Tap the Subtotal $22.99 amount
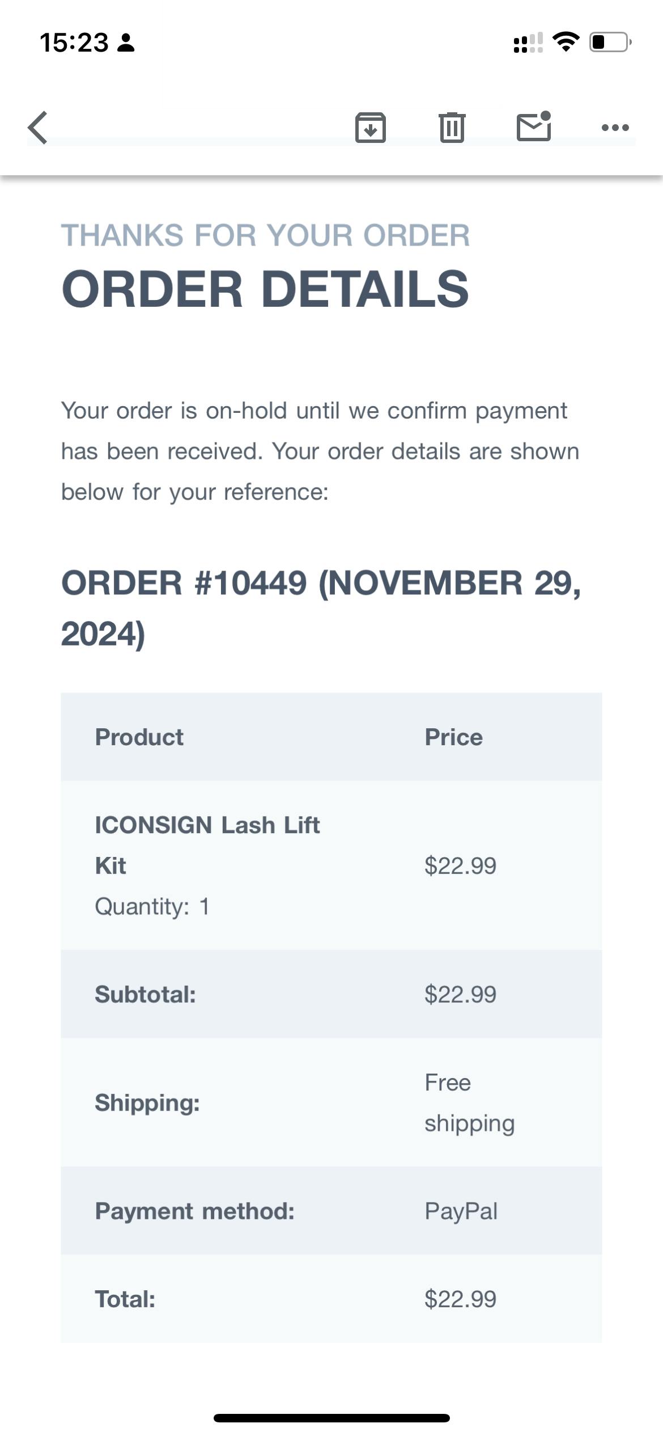This screenshot has height=1436, width=663. tap(460, 994)
